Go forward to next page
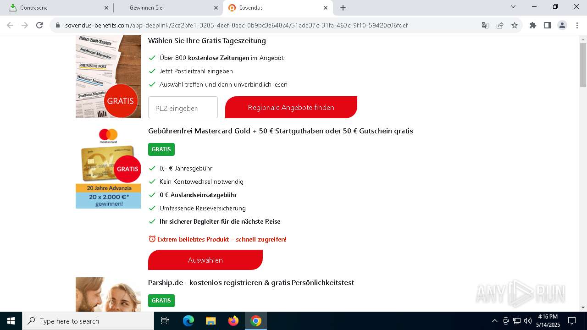Image resolution: width=587 pixels, height=330 pixels. (25, 25)
